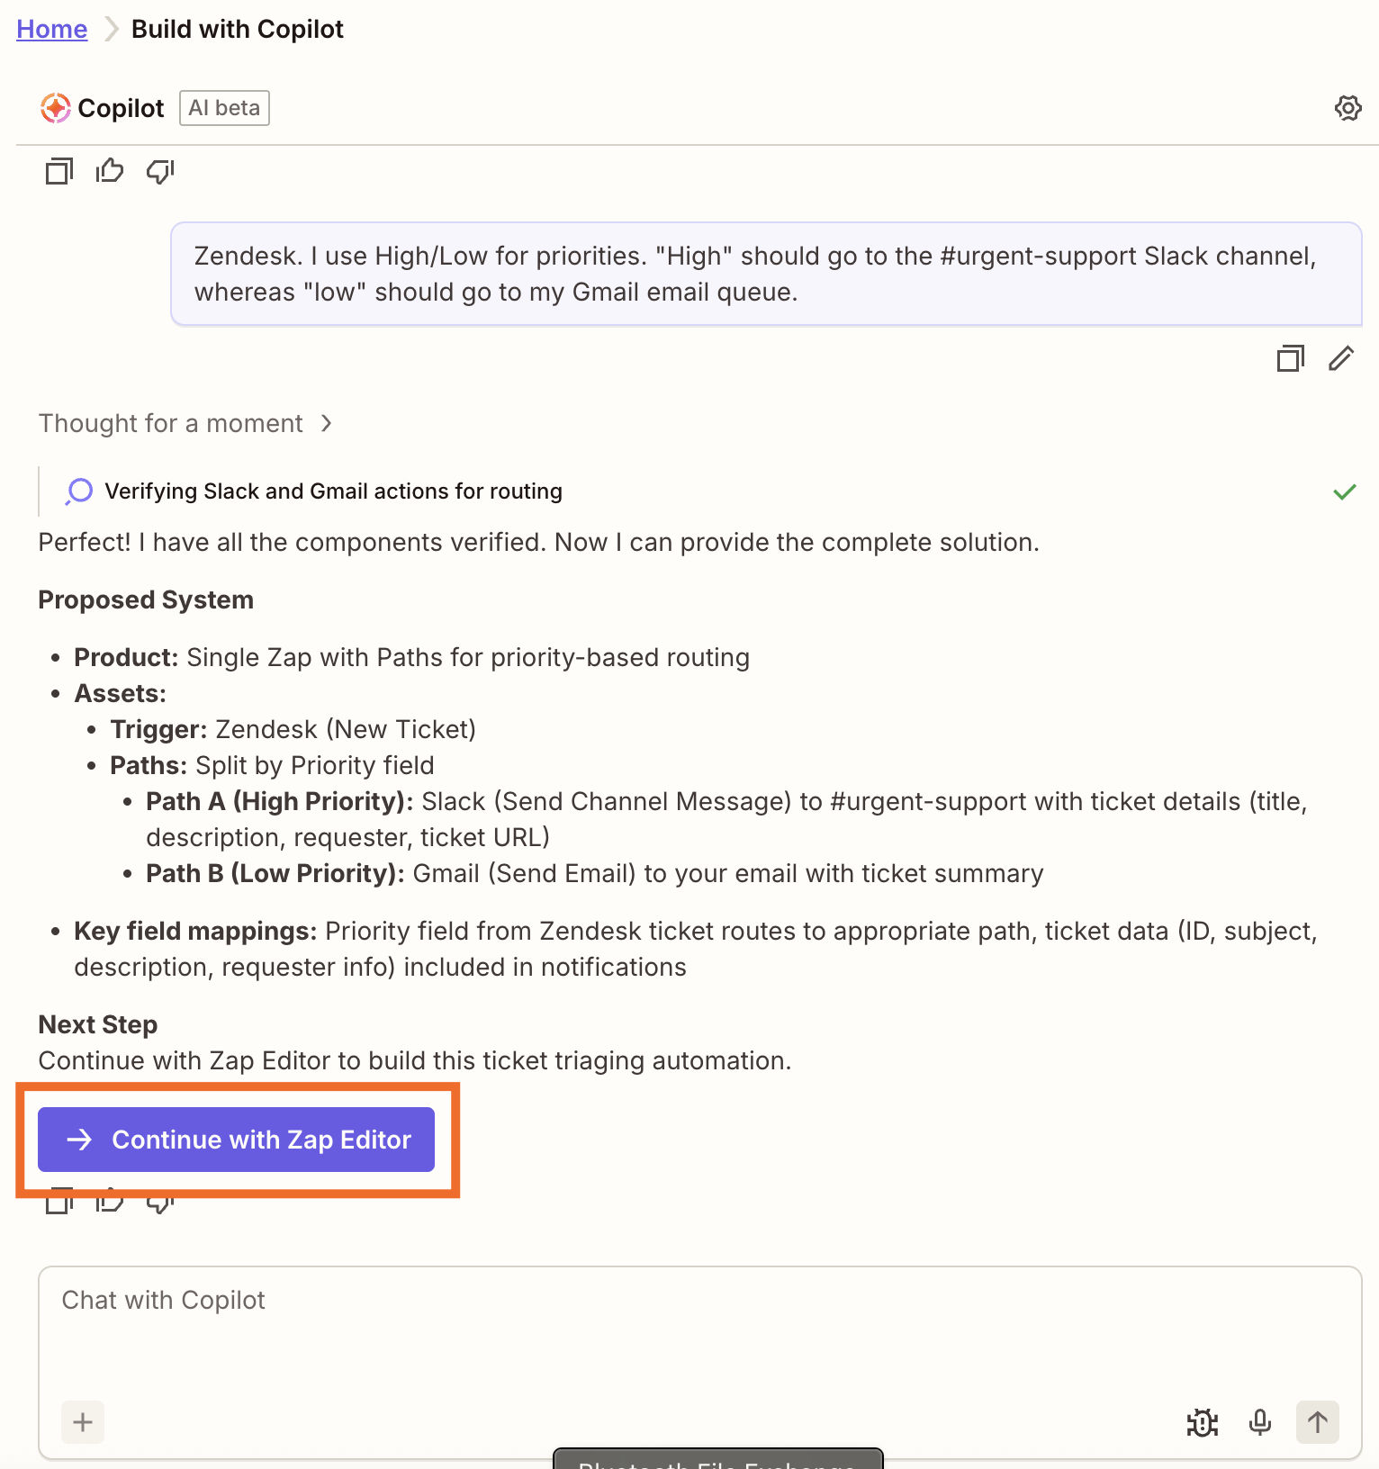Image resolution: width=1379 pixels, height=1469 pixels.
Task: Click the 'Trigger:' Zendesk line
Action: click(x=293, y=729)
